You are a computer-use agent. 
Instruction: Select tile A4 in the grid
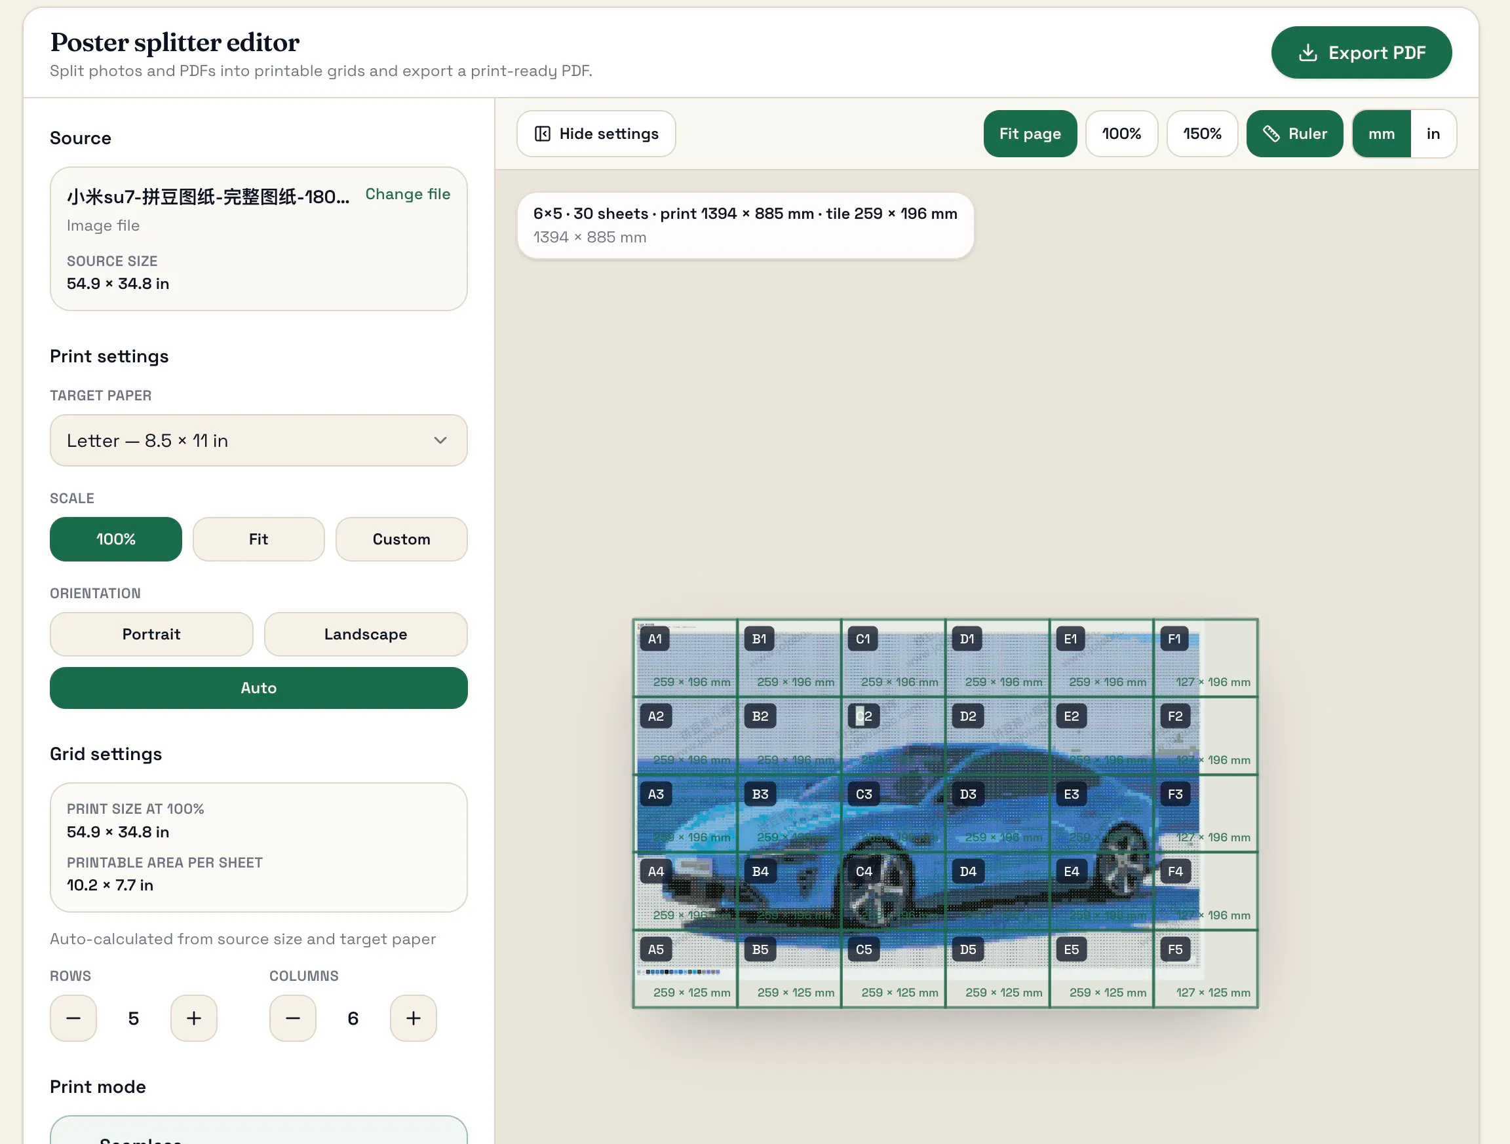pos(686,891)
